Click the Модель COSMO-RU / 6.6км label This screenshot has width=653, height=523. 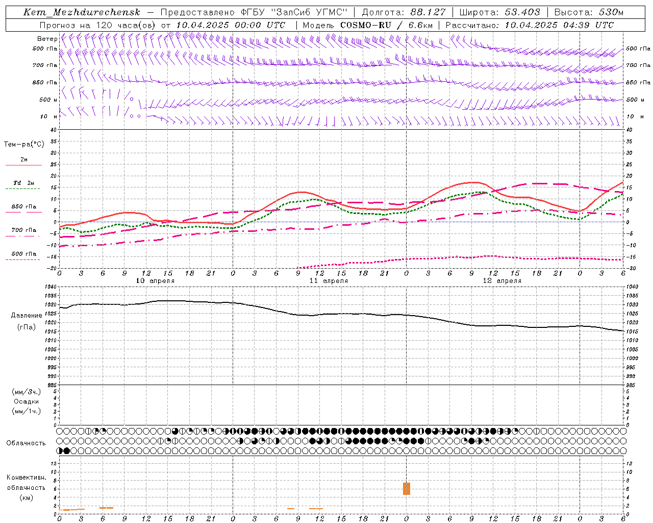pos(368,25)
